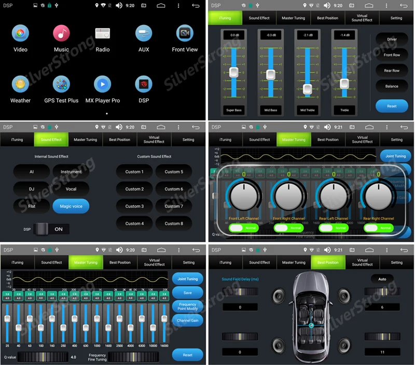Tap the volume icon on the Sound Effect screen

click(119, 127)
